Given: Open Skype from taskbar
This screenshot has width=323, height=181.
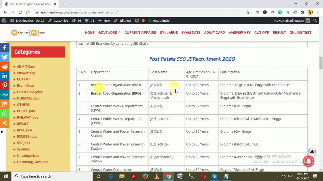Looking at the screenshot, I should 214,176.
